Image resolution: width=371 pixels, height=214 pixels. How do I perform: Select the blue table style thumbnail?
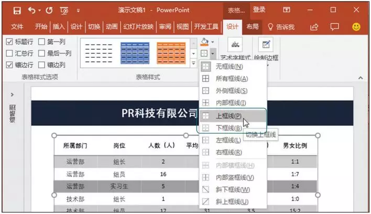(x=135, y=53)
